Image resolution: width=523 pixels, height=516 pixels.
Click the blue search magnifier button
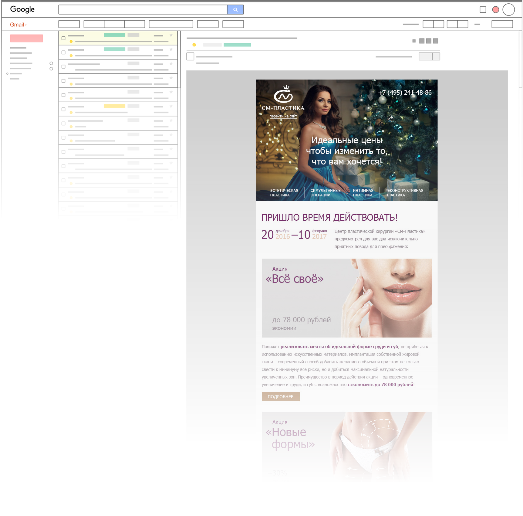pyautogui.click(x=235, y=10)
